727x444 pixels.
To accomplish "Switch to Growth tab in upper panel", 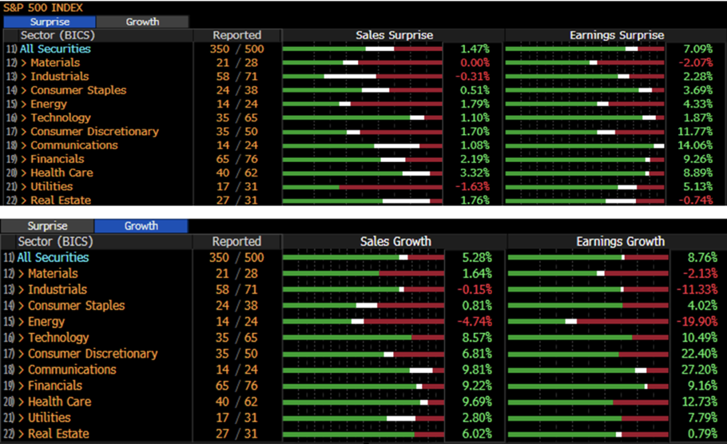I will [x=142, y=22].
